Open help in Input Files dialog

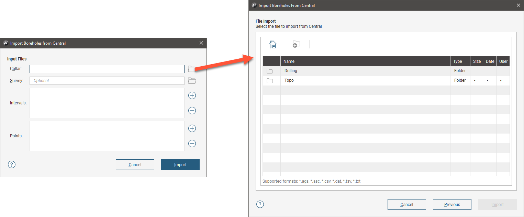tap(12, 164)
